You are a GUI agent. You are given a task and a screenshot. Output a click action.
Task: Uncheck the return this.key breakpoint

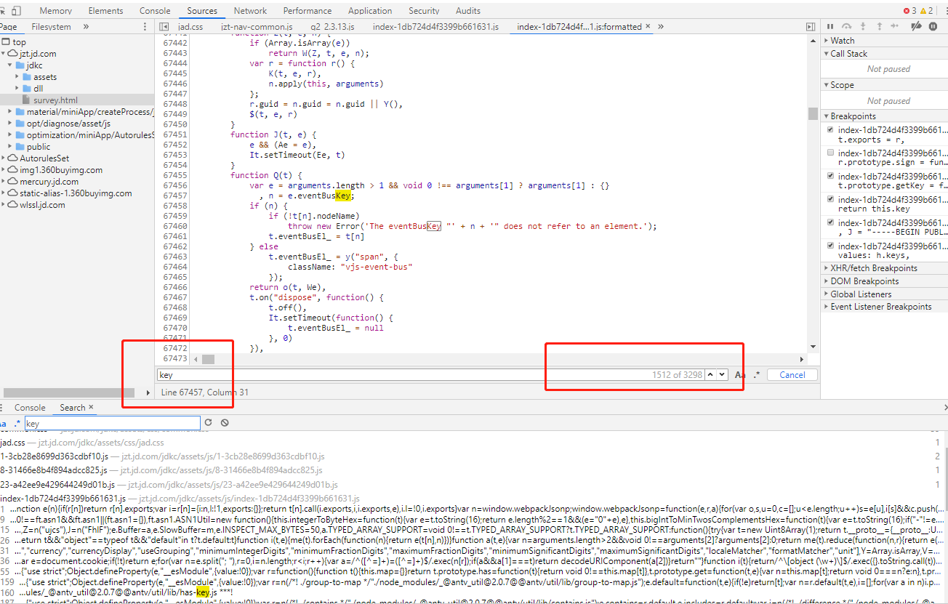pyautogui.click(x=830, y=200)
